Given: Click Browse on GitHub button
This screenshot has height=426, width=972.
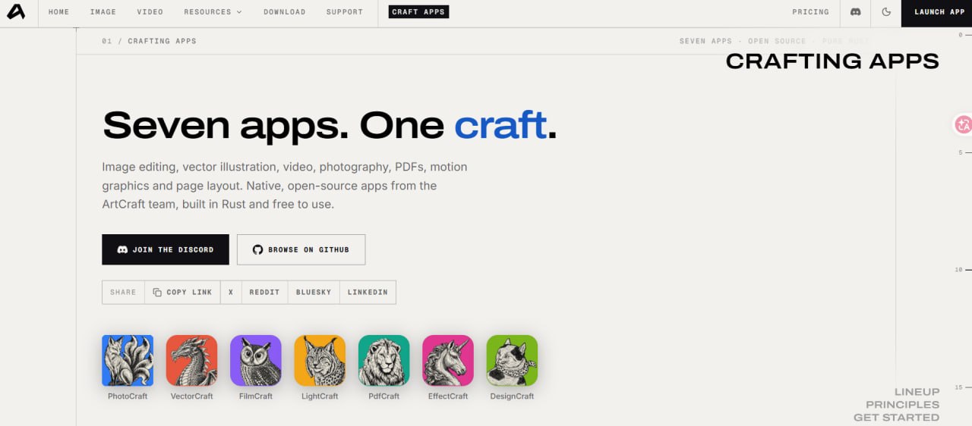Looking at the screenshot, I should [x=301, y=249].
